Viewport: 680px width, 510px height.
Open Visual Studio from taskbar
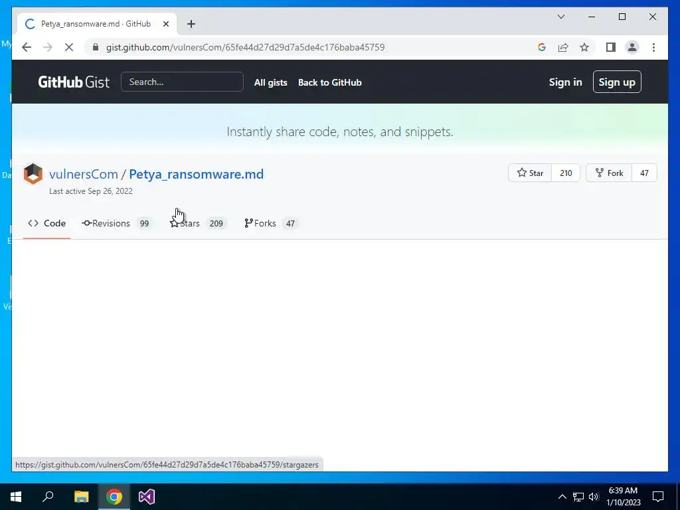147,497
